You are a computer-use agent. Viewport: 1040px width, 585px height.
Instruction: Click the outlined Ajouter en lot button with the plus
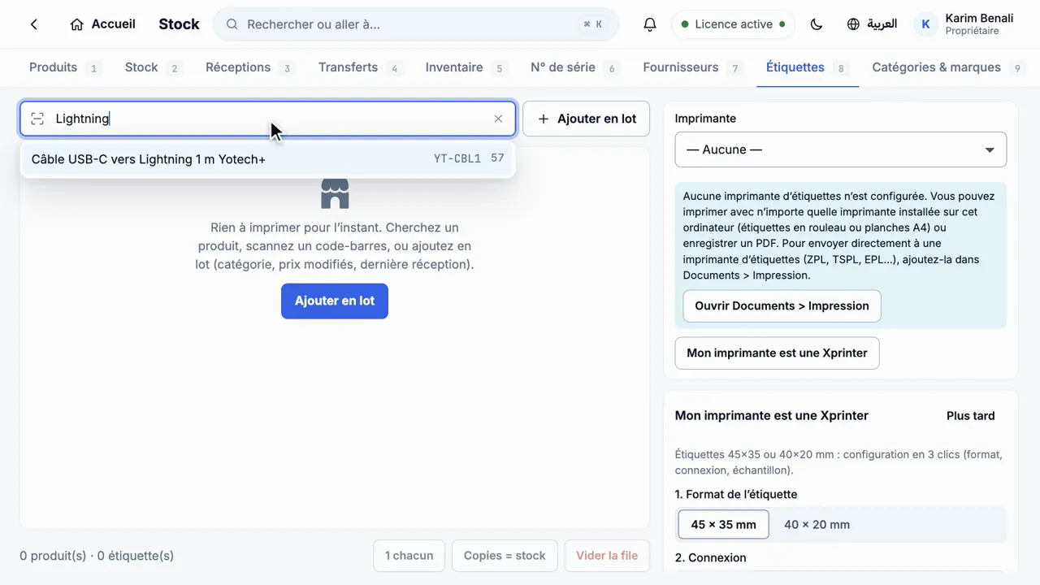tap(586, 119)
